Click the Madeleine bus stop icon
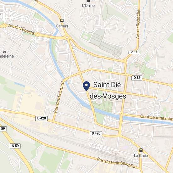Viewport: 173px width, 173px height. [x=4, y=52]
